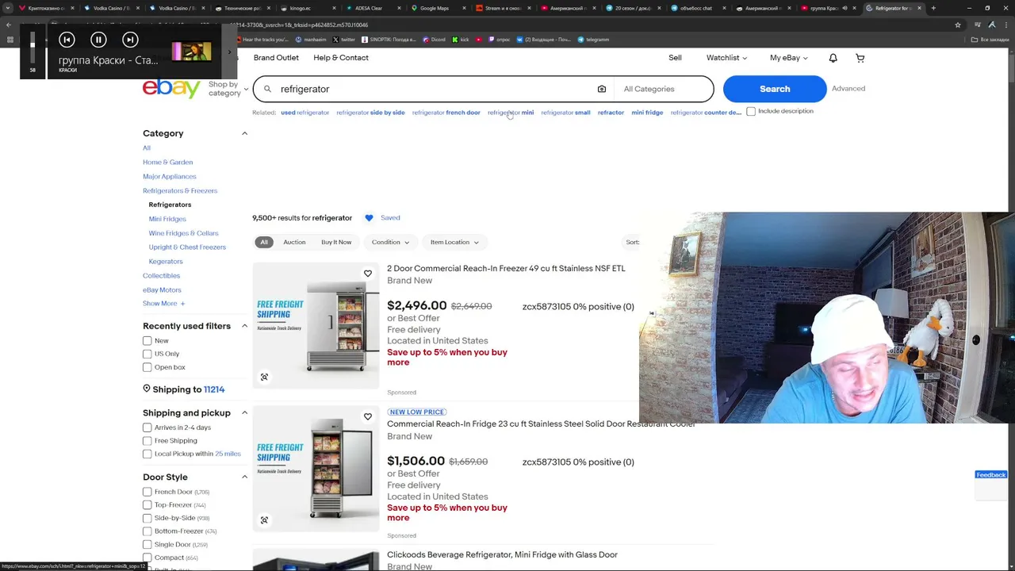Viewport: 1015px width, 571px height.
Task: Expand the Item Location dropdown
Action: pyautogui.click(x=454, y=242)
